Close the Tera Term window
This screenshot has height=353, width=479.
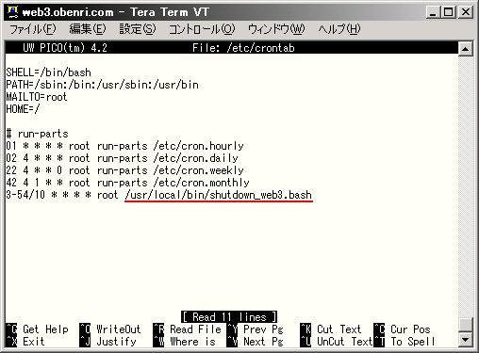point(466,12)
